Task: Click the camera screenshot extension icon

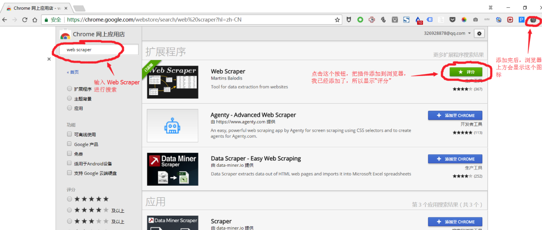Action: 475,20
